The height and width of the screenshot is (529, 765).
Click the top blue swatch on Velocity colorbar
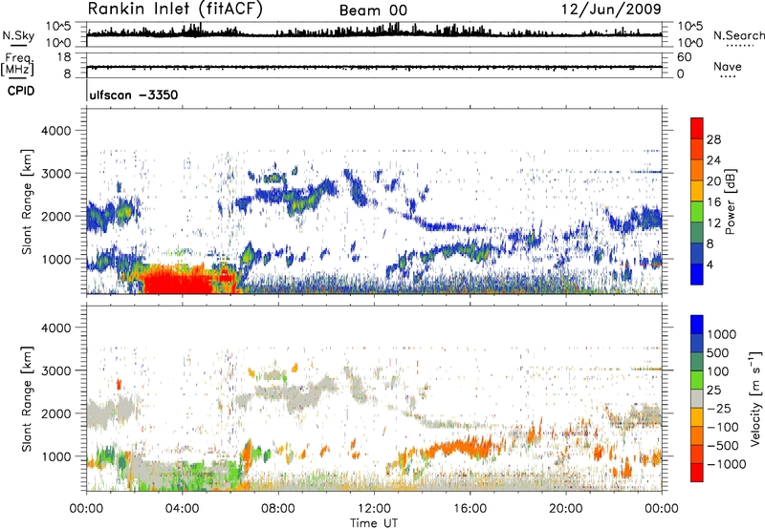(697, 325)
